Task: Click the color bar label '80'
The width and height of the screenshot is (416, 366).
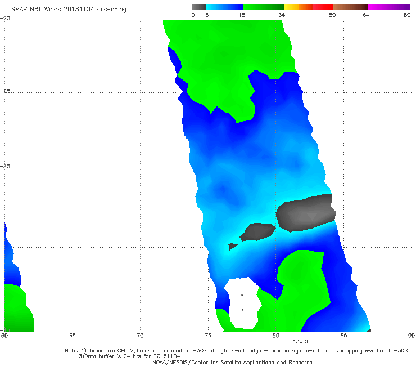Action: (407, 15)
